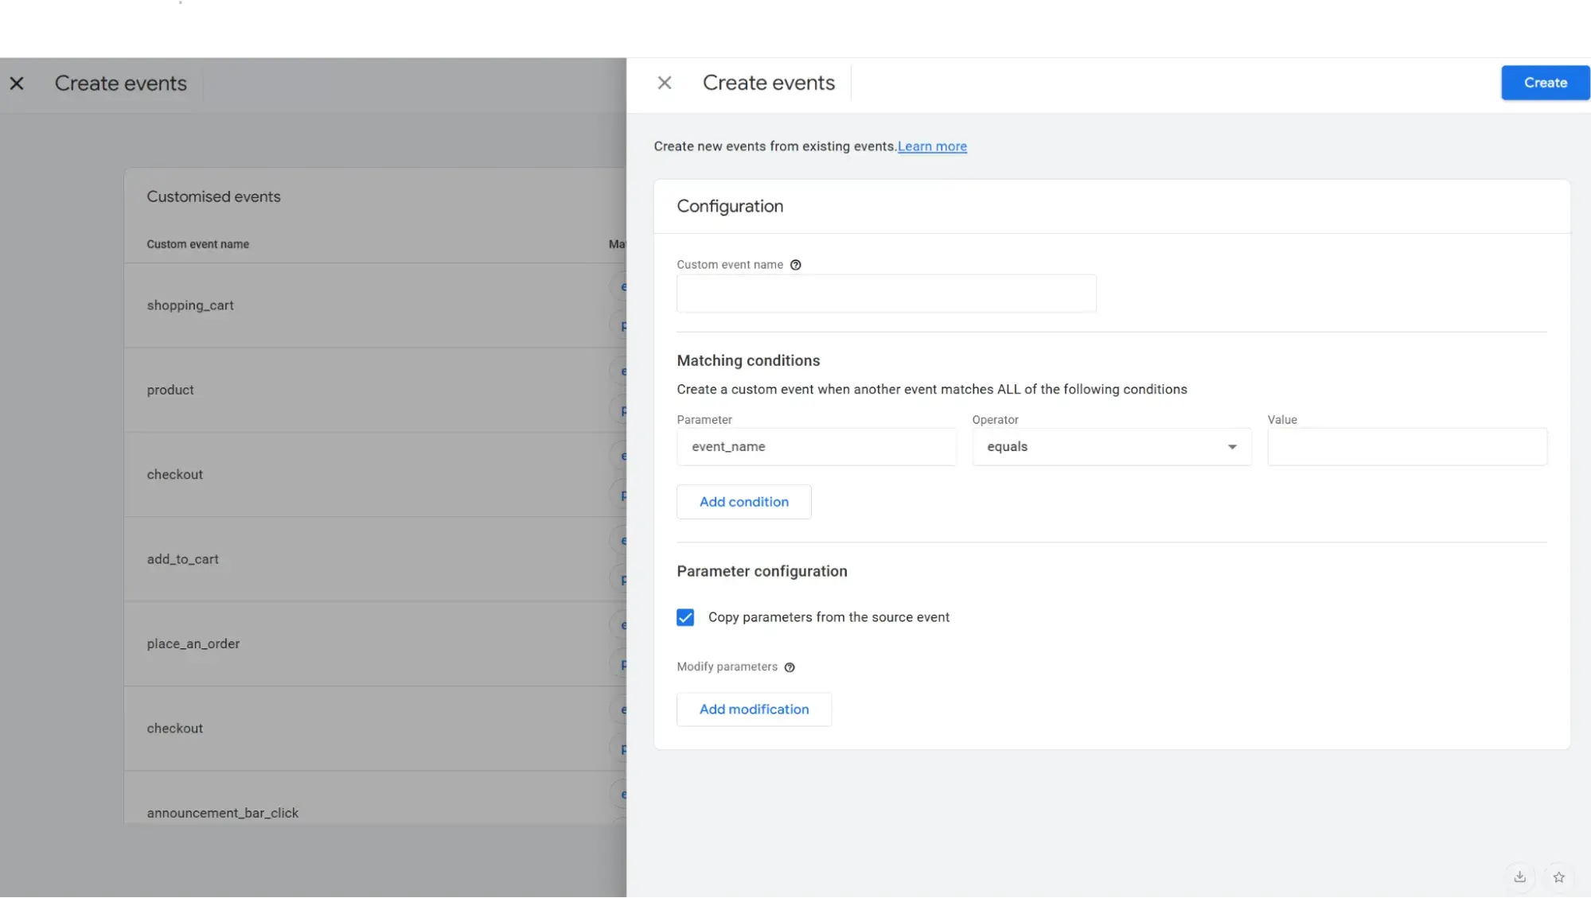Viewport: 1591px width, 898px height.
Task: Expand the Customised events list
Action: (213, 196)
